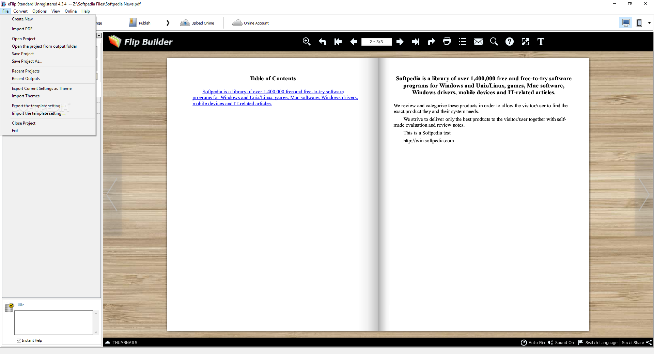Select Export Current Settings as Theme
Image resolution: width=654 pixels, height=354 pixels.
[x=48, y=88]
